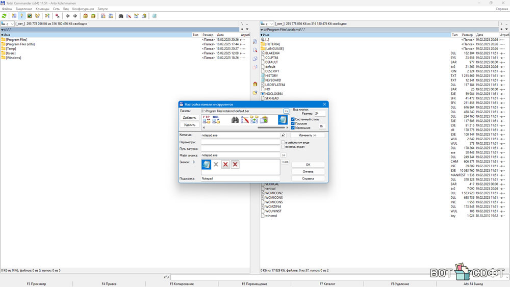Screen dimensions: 510x287
Task: Open the Выделение menu
Action: [24, 9]
